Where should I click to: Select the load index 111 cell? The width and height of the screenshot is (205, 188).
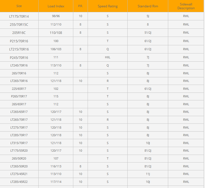pyautogui.click(x=56, y=58)
